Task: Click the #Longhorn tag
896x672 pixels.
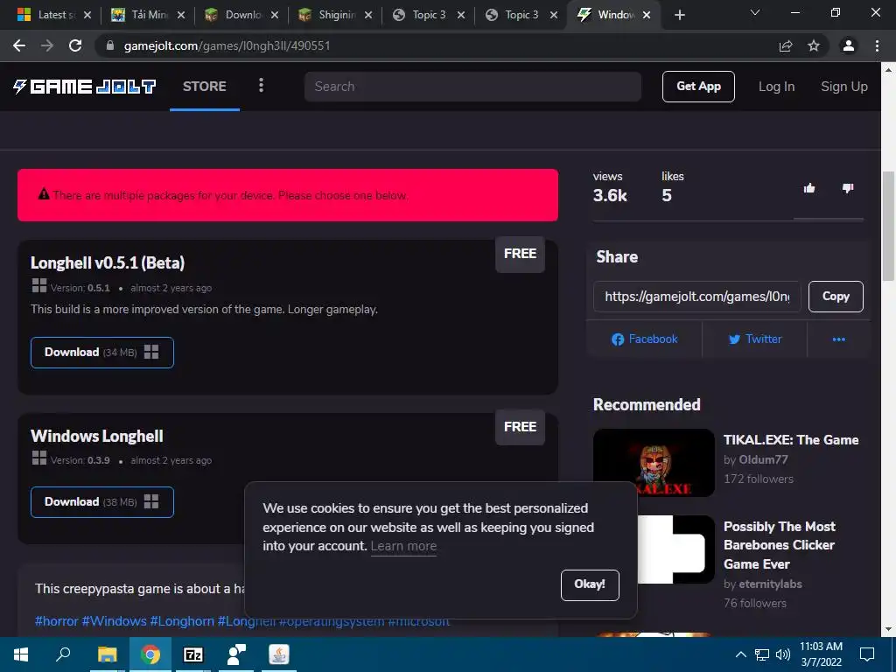Action: tap(182, 621)
